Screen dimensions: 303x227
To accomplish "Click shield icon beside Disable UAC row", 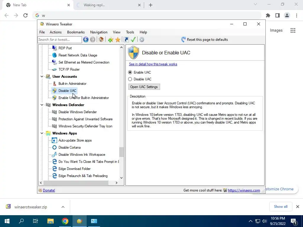I will click(x=54, y=91).
